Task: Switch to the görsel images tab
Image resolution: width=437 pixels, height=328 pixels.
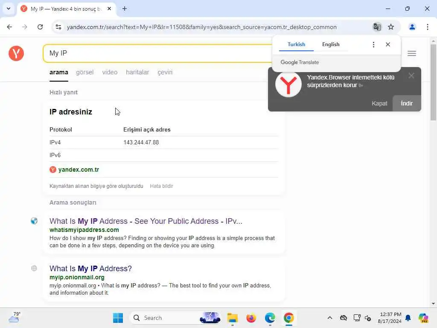Action: click(85, 72)
